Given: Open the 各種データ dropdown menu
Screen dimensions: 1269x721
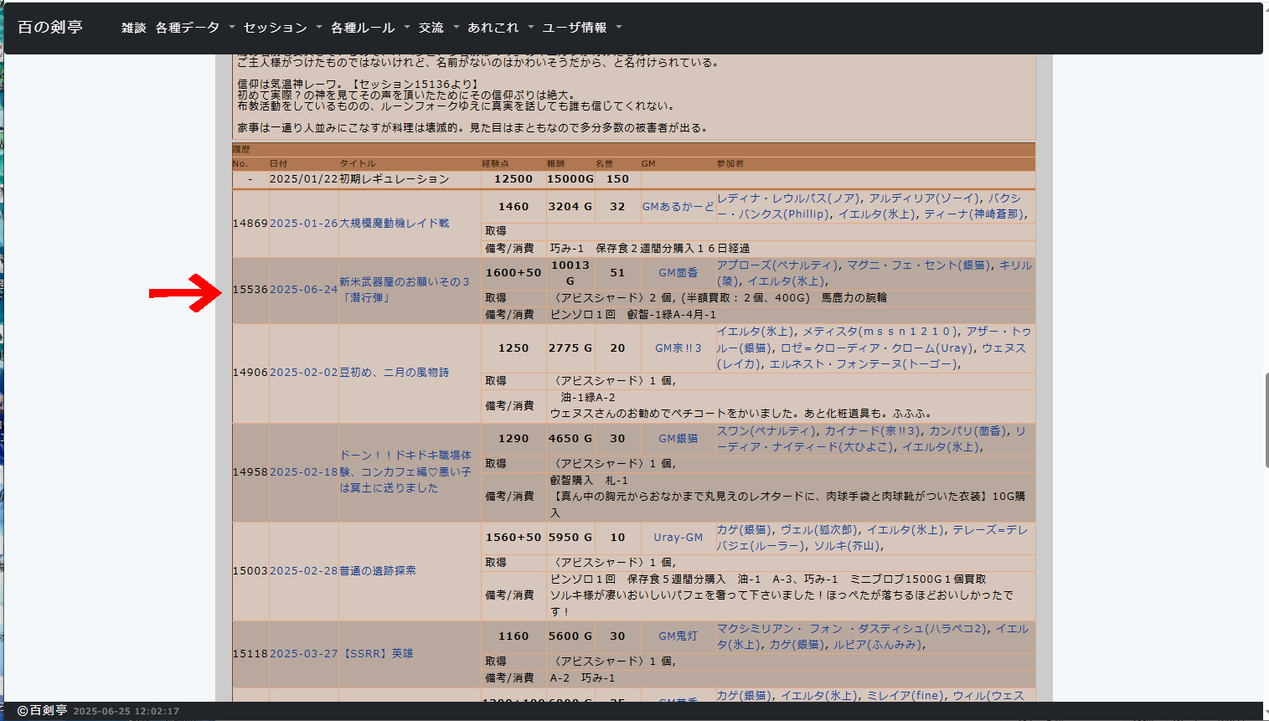Looking at the screenshot, I should coord(194,28).
